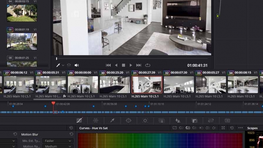Image resolution: width=263 pixels, height=148 pixels.
Task: Select gallery still 04 thumbnail
Action: tap(22, 13)
